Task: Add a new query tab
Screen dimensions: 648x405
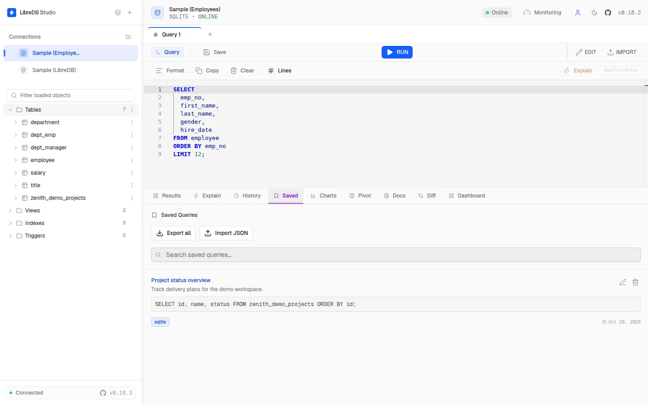Action: point(210,34)
